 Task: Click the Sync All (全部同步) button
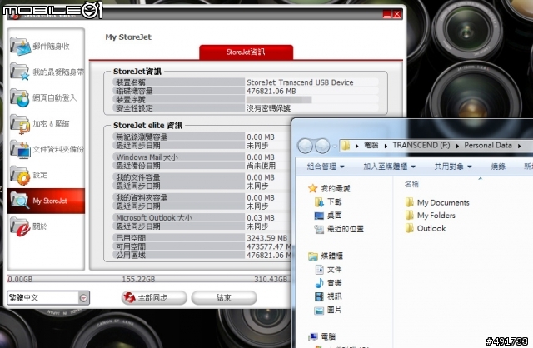click(x=154, y=298)
